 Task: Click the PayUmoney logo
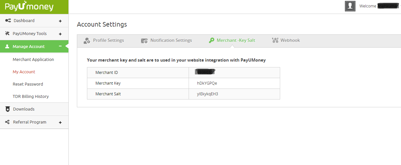(29, 6)
